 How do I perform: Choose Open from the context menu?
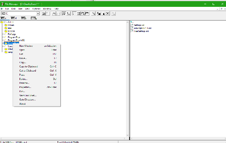click(x=37, y=50)
